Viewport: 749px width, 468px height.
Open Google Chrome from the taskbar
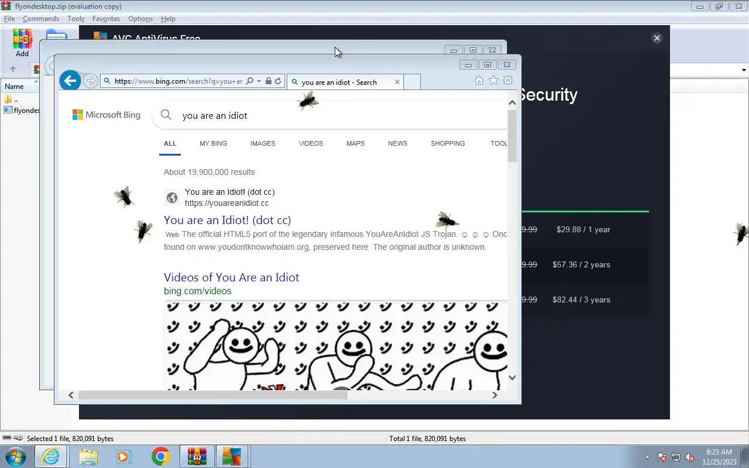point(160,456)
